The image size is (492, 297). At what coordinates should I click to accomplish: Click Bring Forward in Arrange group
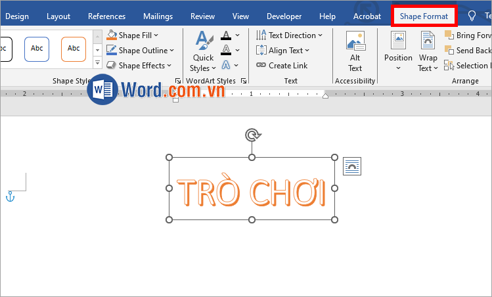[x=468, y=35]
